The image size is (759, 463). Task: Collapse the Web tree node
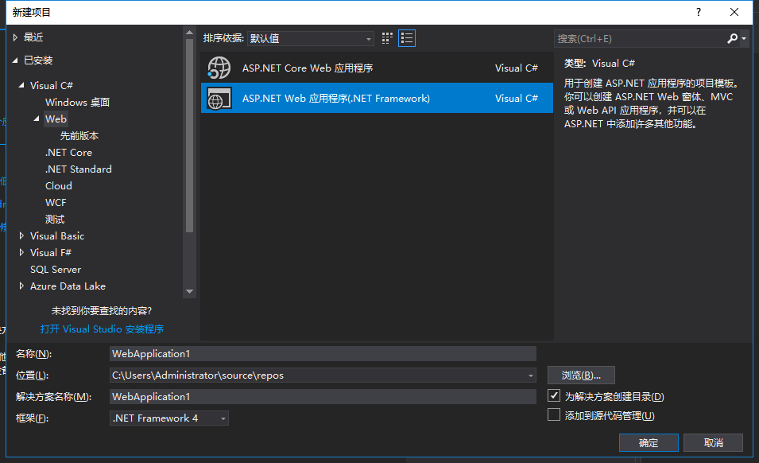37,119
